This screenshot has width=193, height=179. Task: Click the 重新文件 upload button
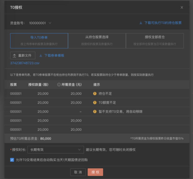point(23,56)
